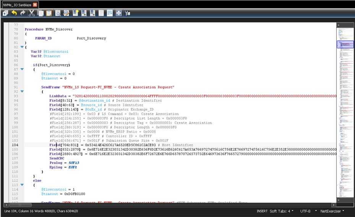Open settings via wrench icon
This screenshot has width=355, height=217.
pos(128,13)
